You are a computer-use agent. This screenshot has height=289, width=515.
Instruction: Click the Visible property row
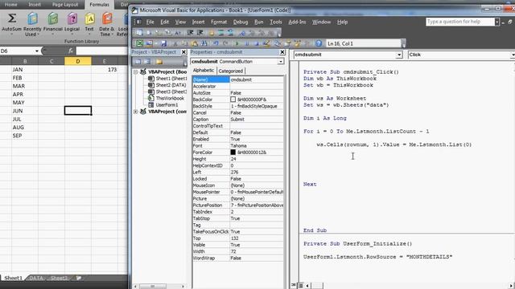coord(238,245)
